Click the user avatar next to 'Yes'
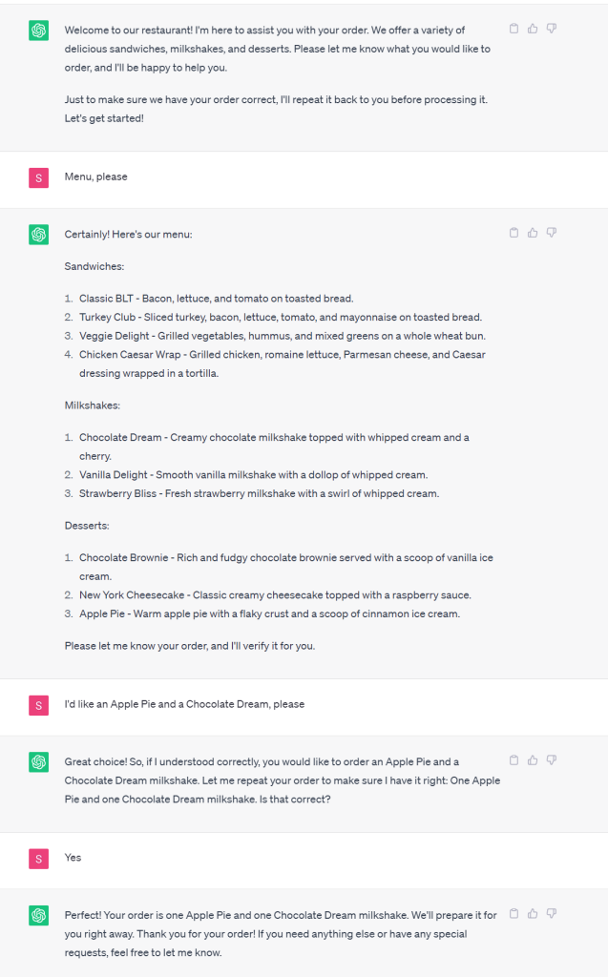 pyautogui.click(x=38, y=859)
